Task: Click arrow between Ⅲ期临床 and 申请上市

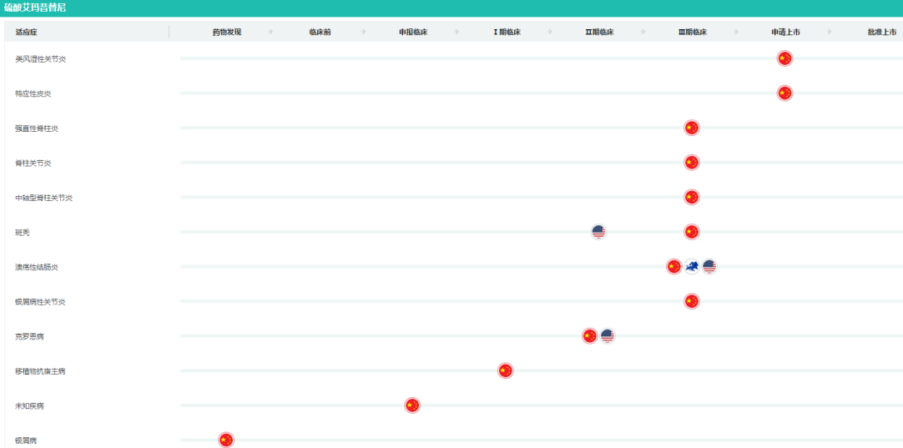Action: click(736, 32)
